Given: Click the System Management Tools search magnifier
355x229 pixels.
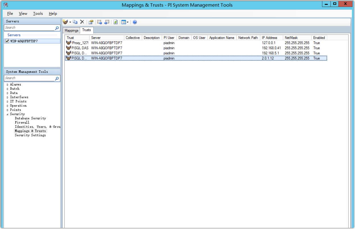Looking at the screenshot, I should click(57, 78).
